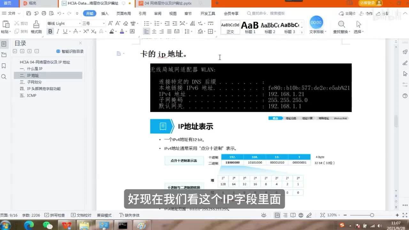
Task: Apply the 正文 style
Action: coord(230,27)
